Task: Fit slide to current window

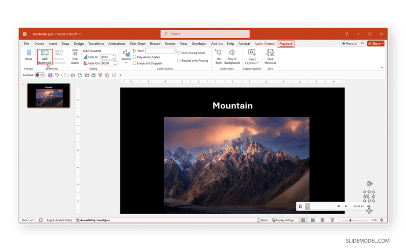Action: click(382, 220)
